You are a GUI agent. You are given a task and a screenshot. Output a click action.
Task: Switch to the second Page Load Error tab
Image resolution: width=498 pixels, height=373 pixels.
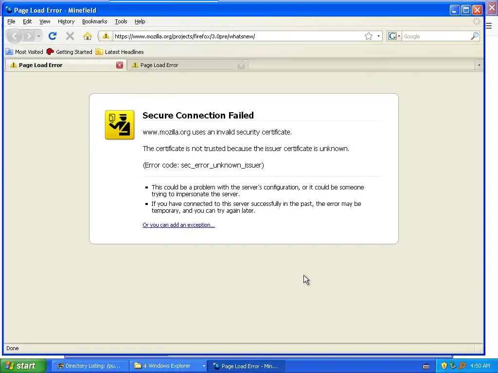187,65
